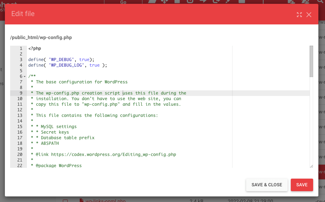Click the editor's bottom-right resize grip

311,166
